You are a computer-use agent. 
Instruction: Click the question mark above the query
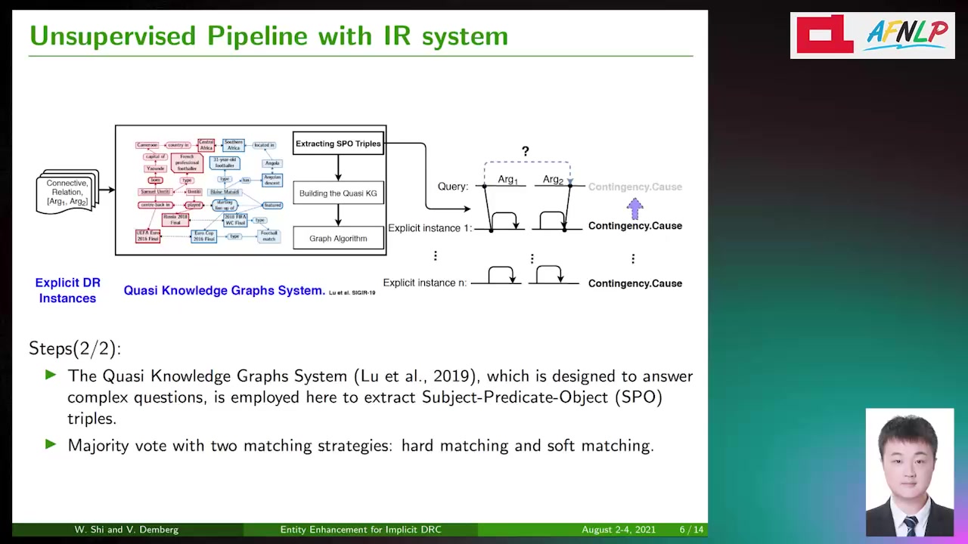click(526, 152)
